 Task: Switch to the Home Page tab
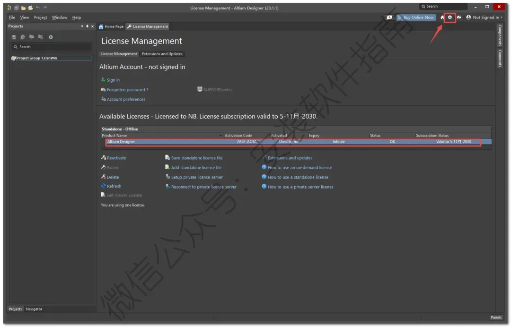click(112, 26)
